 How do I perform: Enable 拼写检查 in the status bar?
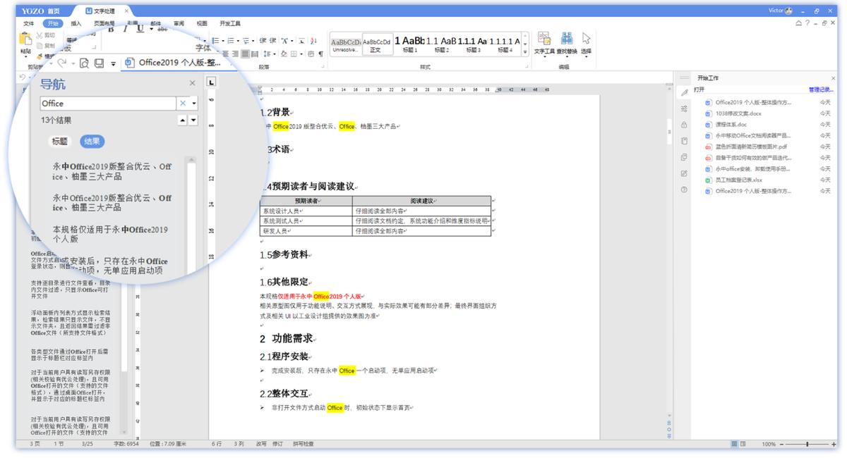[x=303, y=443]
